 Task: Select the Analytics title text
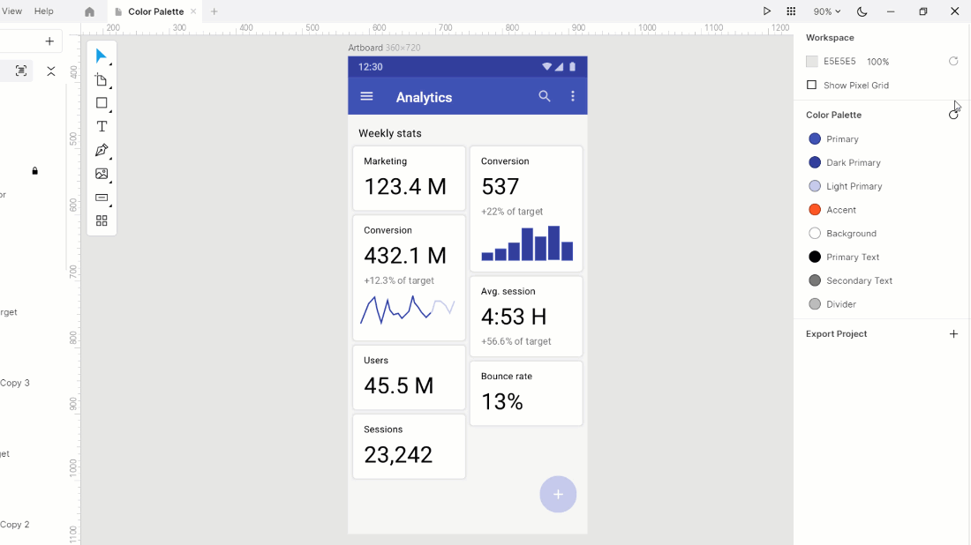coord(425,97)
